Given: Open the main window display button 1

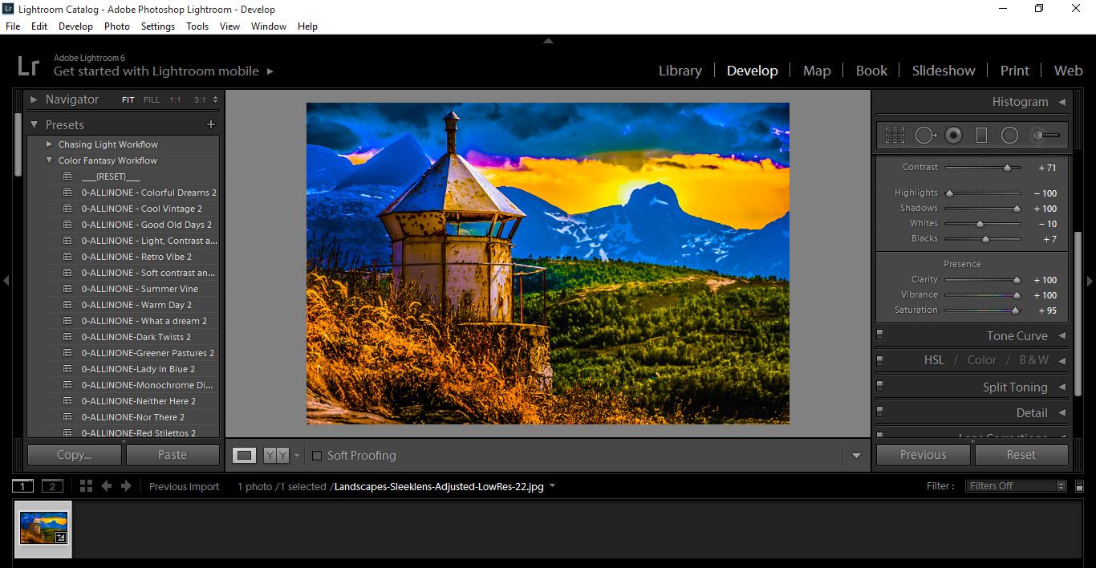Looking at the screenshot, I should pyautogui.click(x=23, y=486).
